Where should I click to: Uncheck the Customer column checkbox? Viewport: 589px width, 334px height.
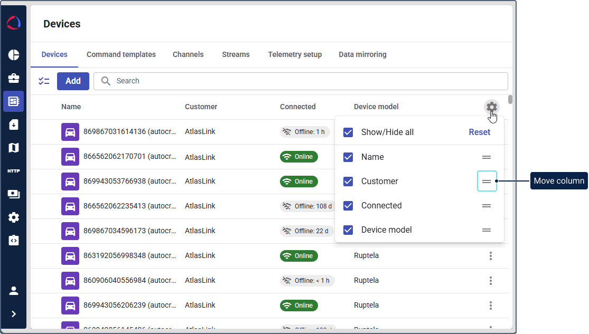[x=348, y=182]
